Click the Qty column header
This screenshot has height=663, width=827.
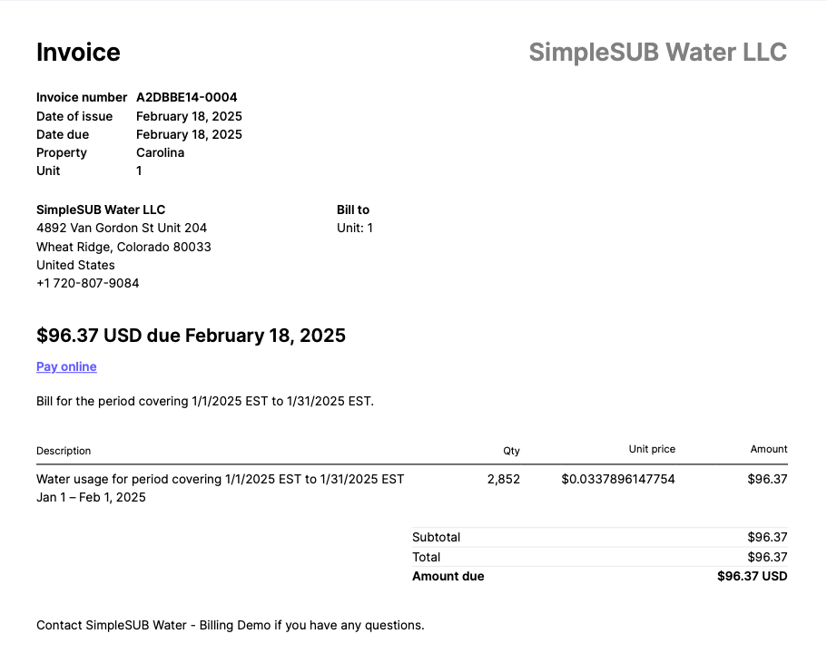[x=512, y=451]
